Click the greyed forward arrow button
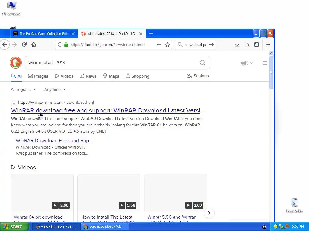Screen dimensions: 309x231 point(14,45)
